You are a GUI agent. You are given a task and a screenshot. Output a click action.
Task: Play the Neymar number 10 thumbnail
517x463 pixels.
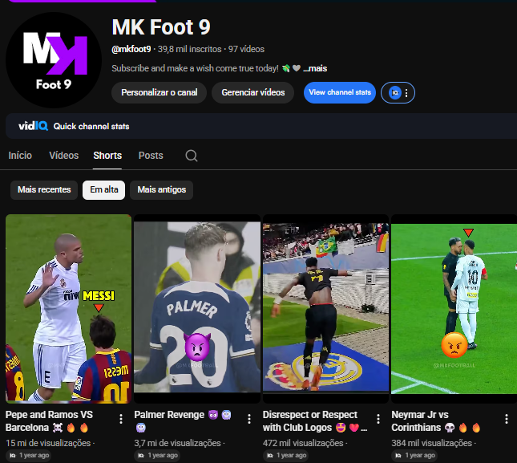454,309
